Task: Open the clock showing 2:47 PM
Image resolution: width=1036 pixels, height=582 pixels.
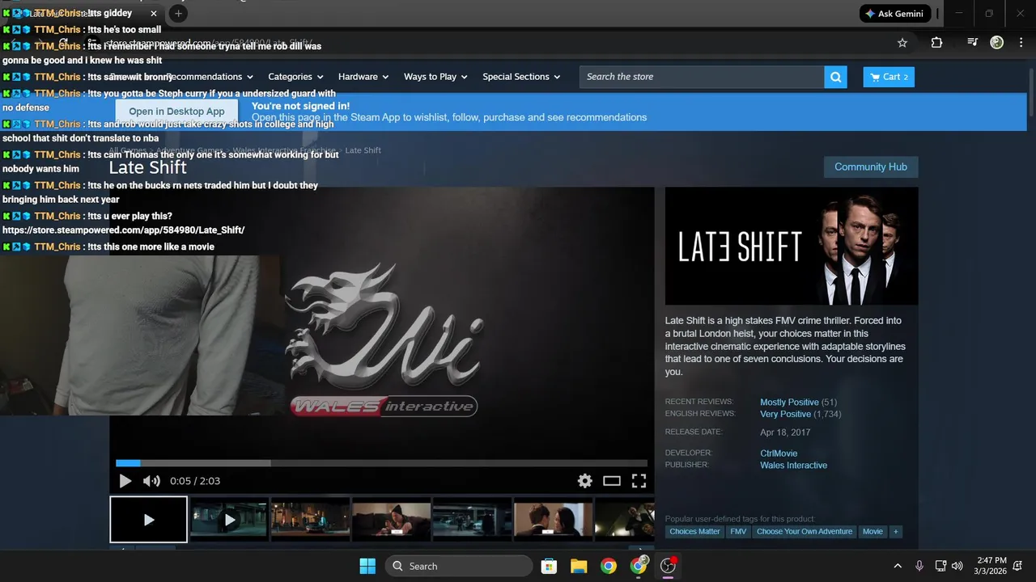Action: click(991, 566)
